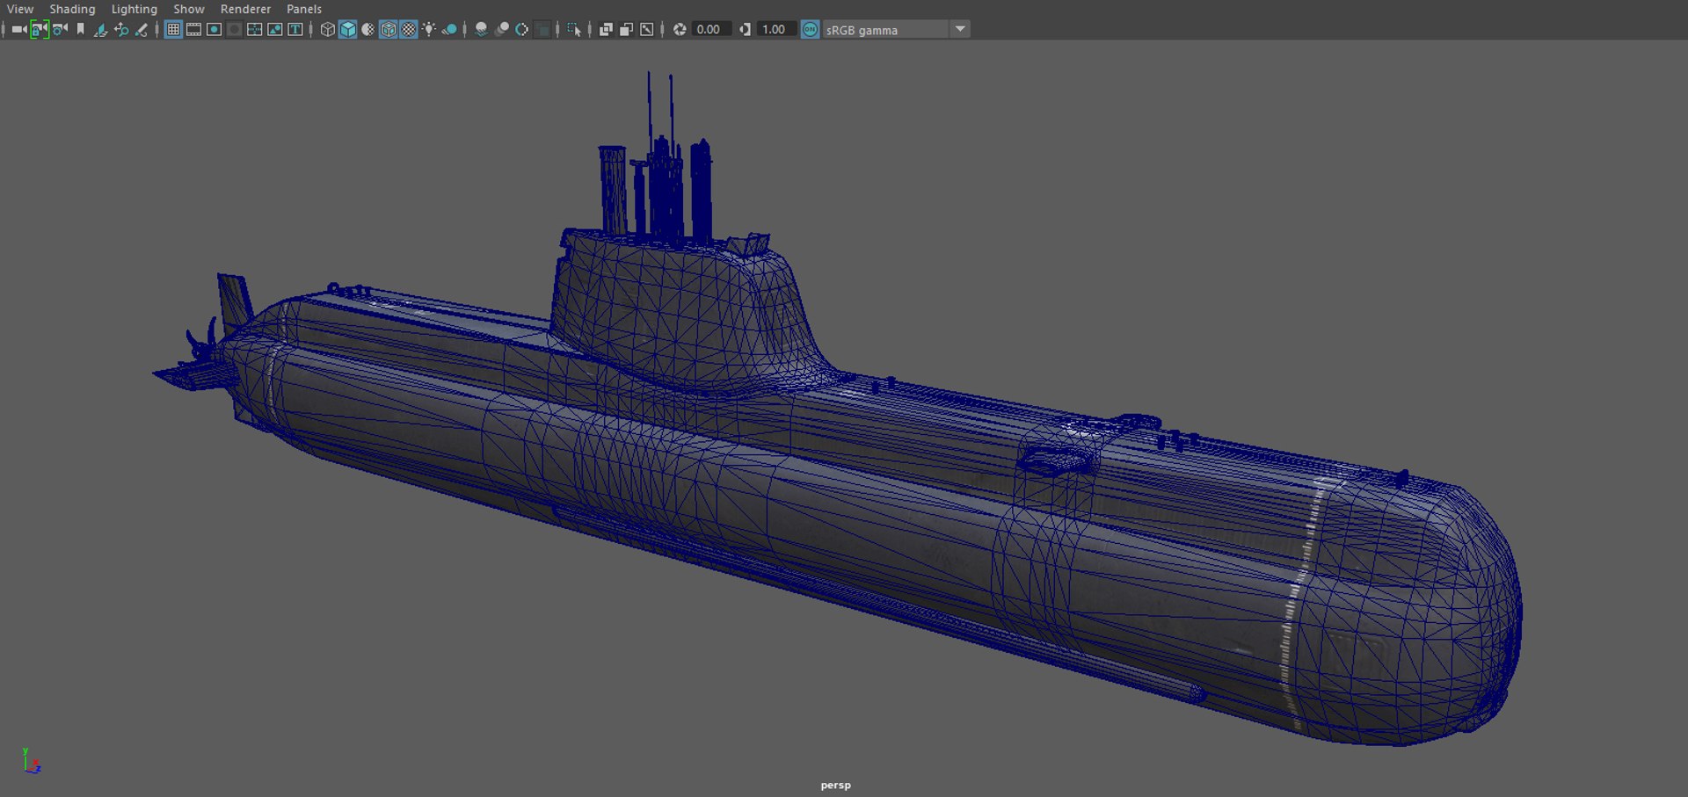Open the Panels menu
Screen dimensions: 1688x797
[x=304, y=9]
